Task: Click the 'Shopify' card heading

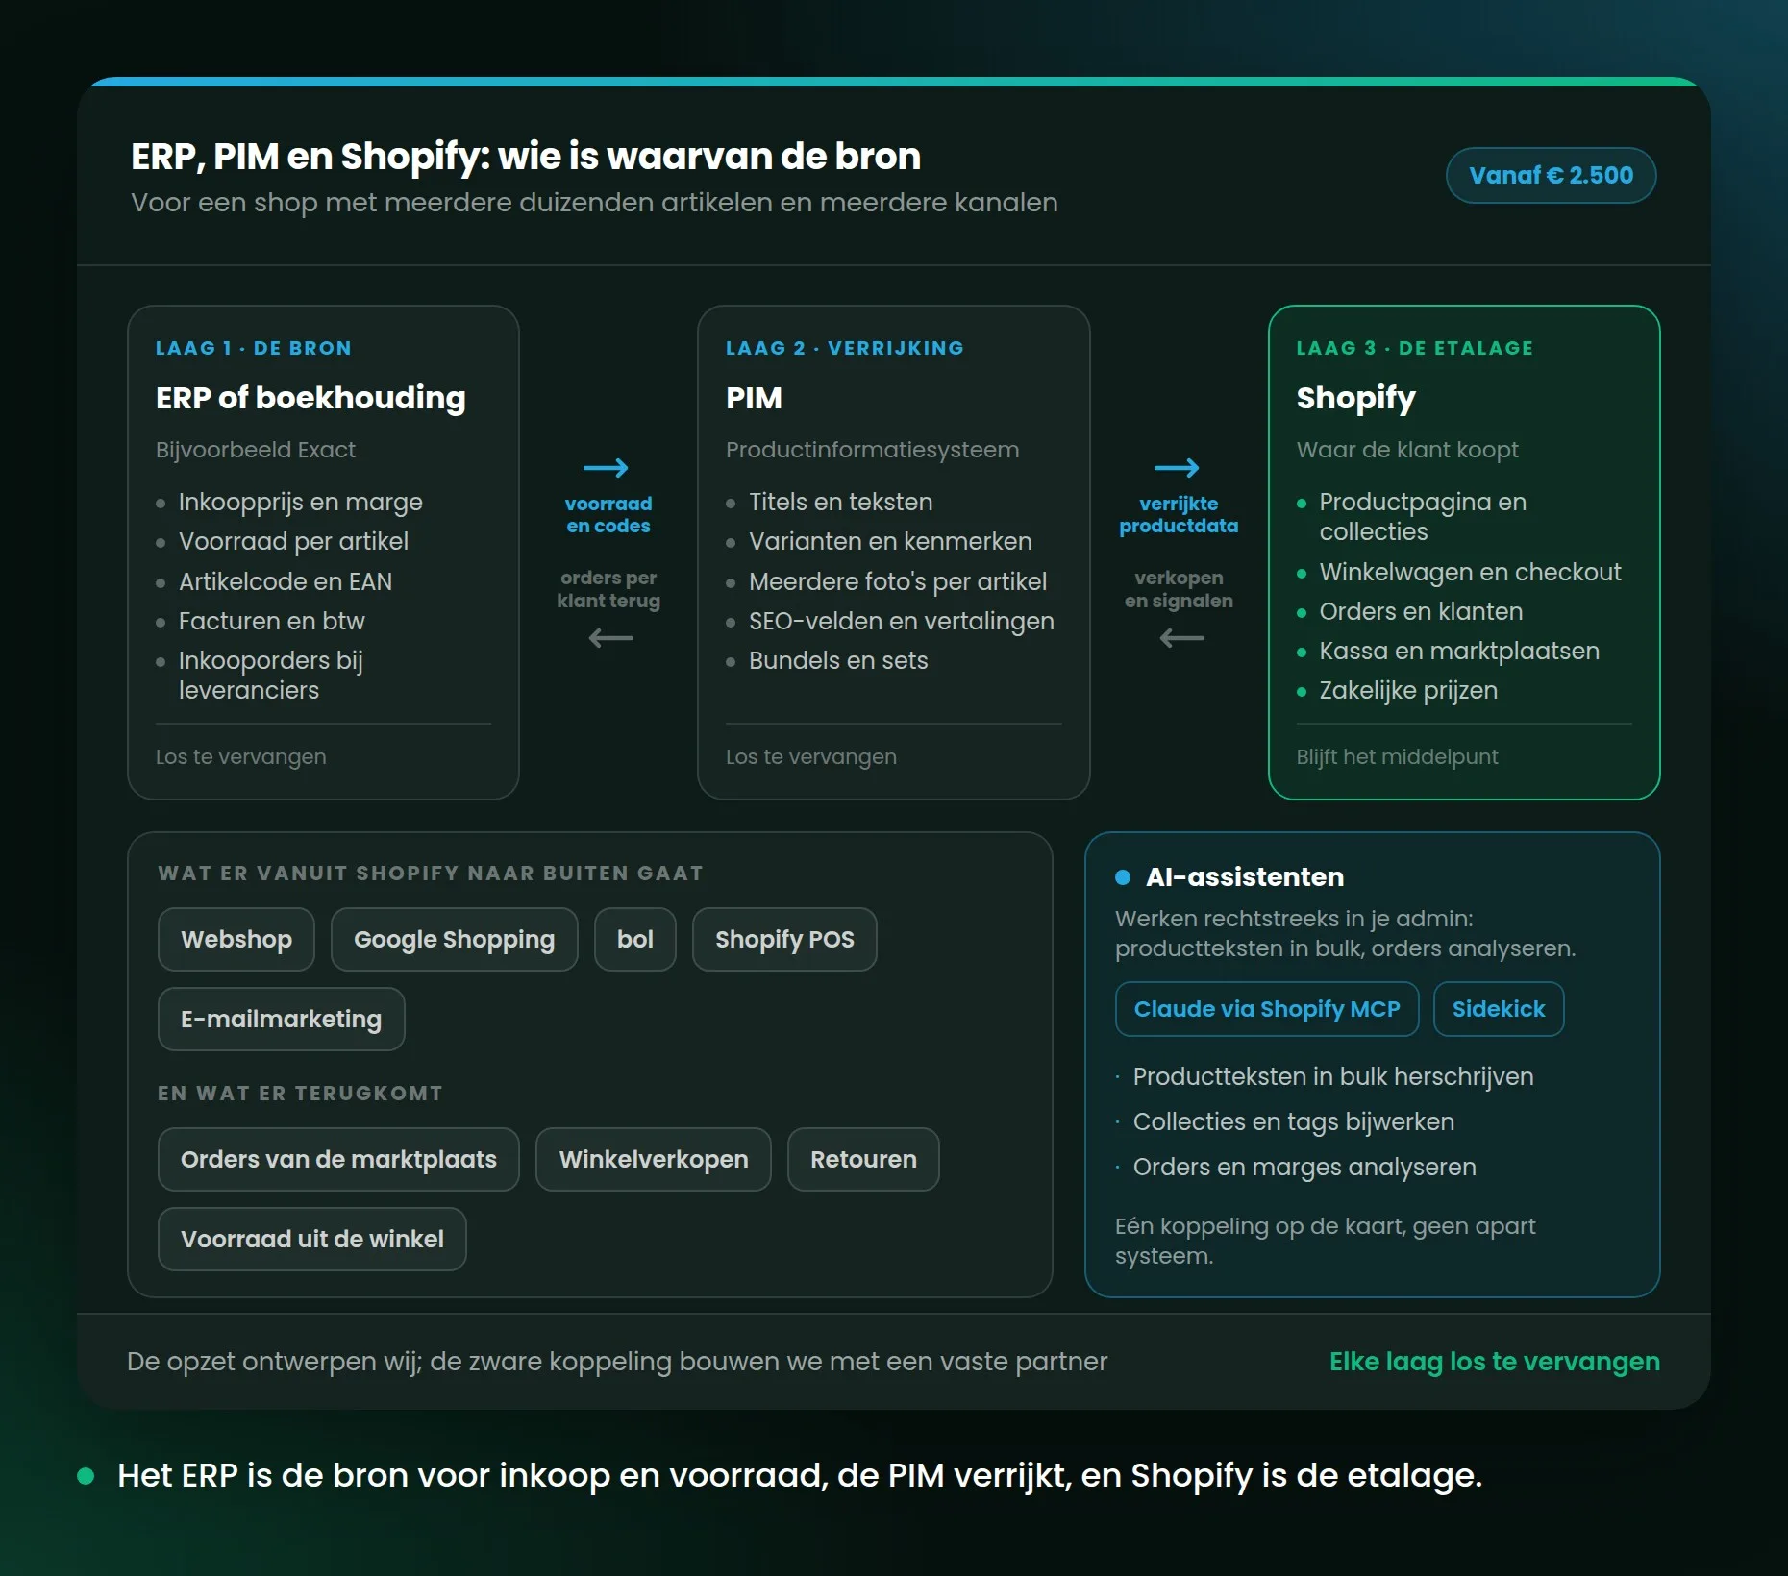Action: point(1355,398)
